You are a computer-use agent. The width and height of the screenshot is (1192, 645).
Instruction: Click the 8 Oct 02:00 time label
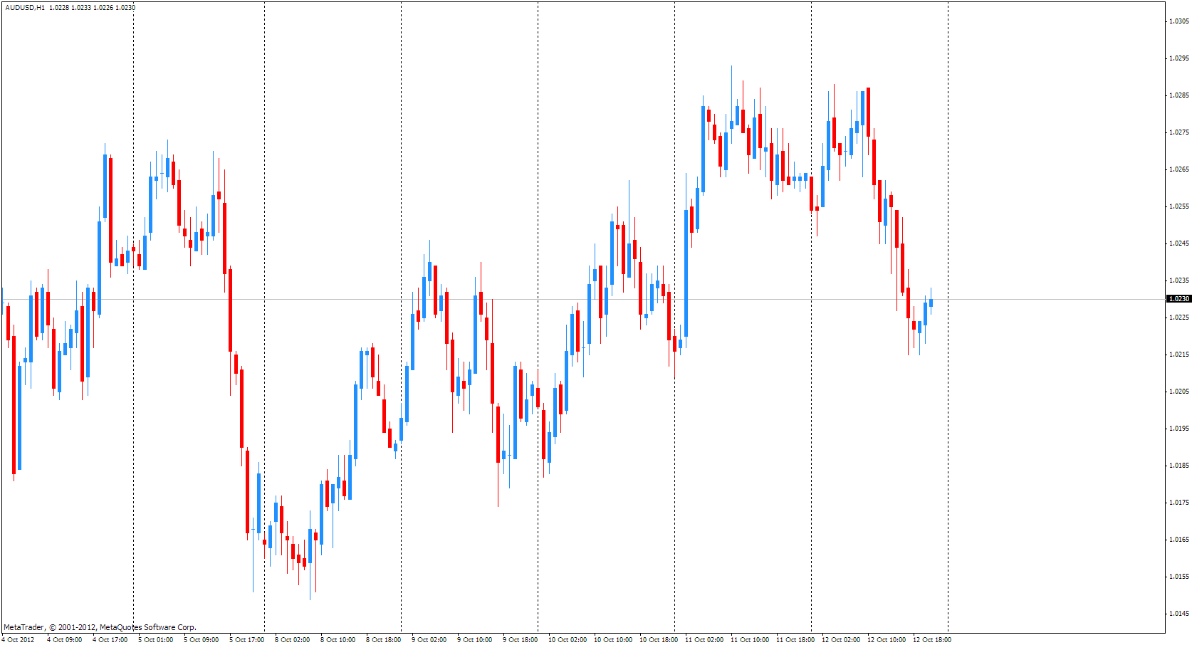(x=293, y=639)
